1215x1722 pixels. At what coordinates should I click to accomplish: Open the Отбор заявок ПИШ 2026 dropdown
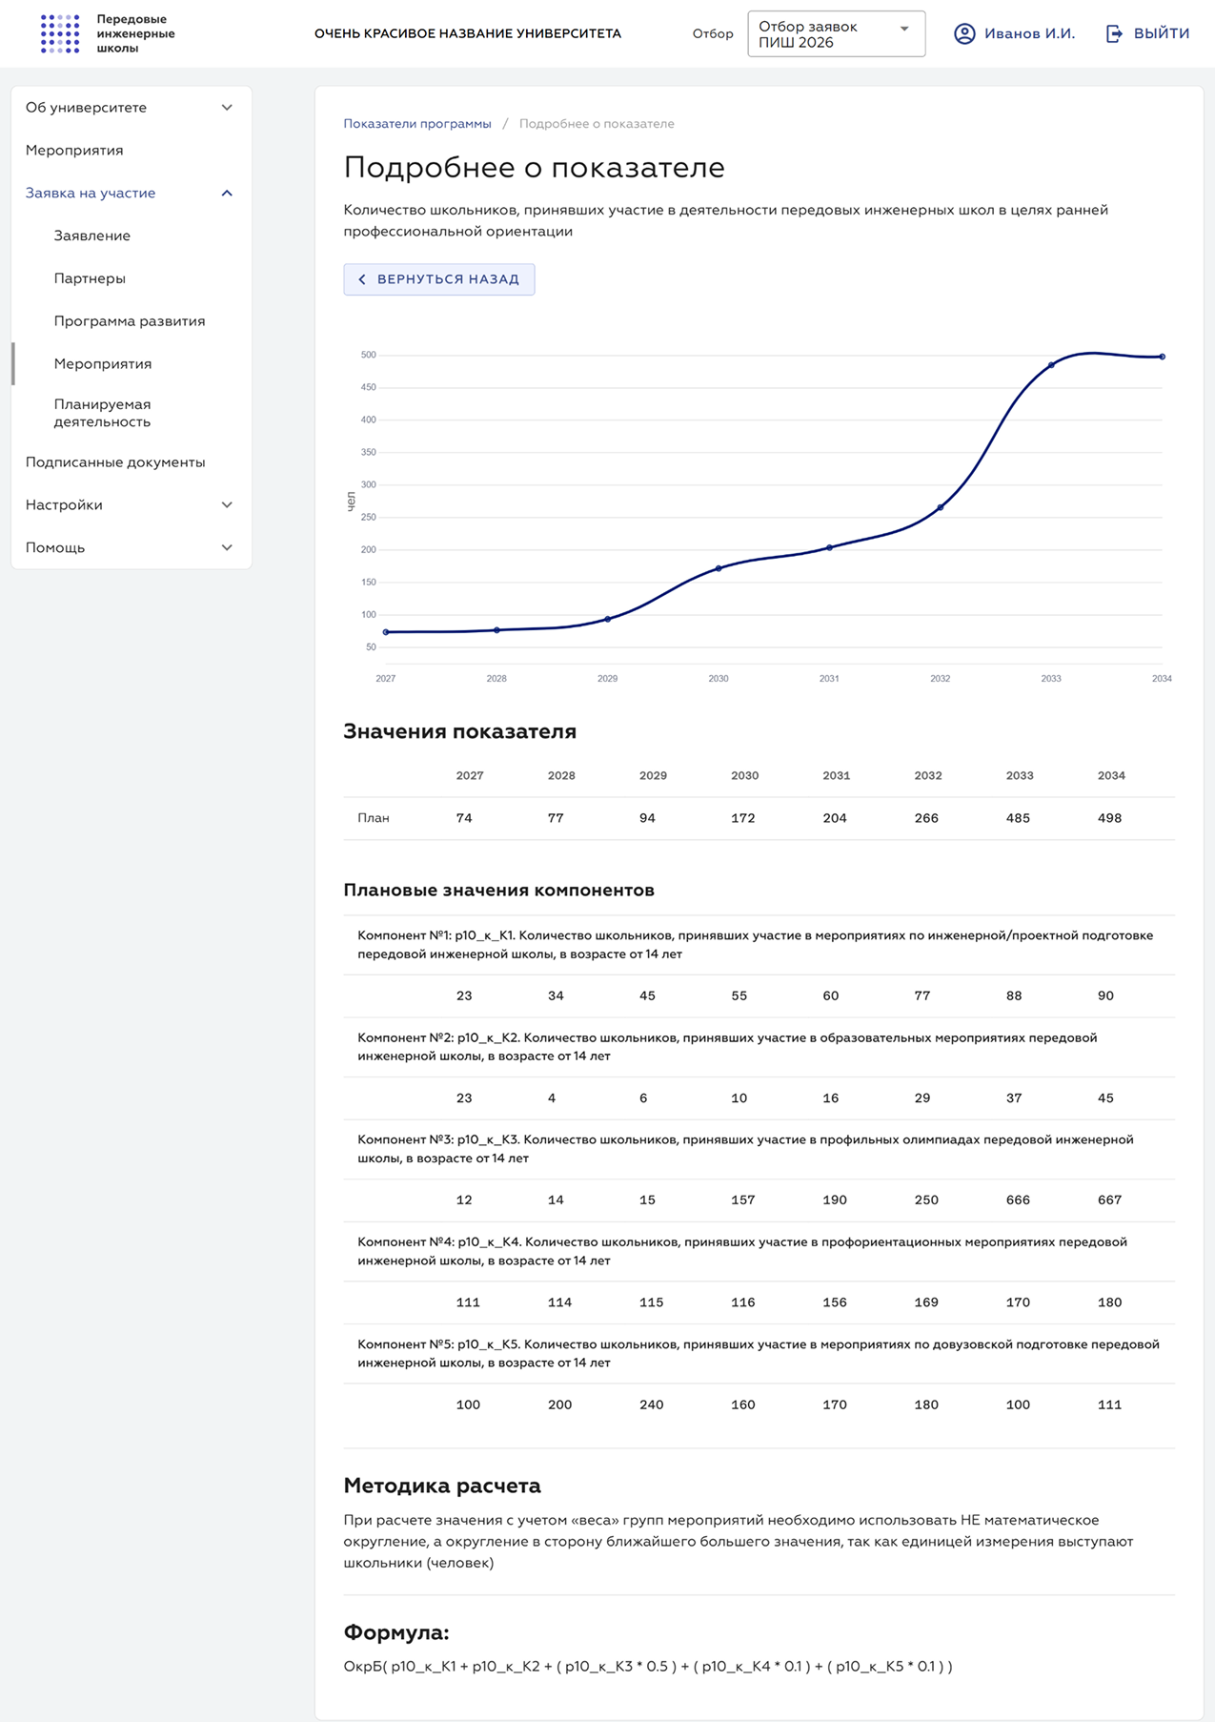tap(836, 34)
